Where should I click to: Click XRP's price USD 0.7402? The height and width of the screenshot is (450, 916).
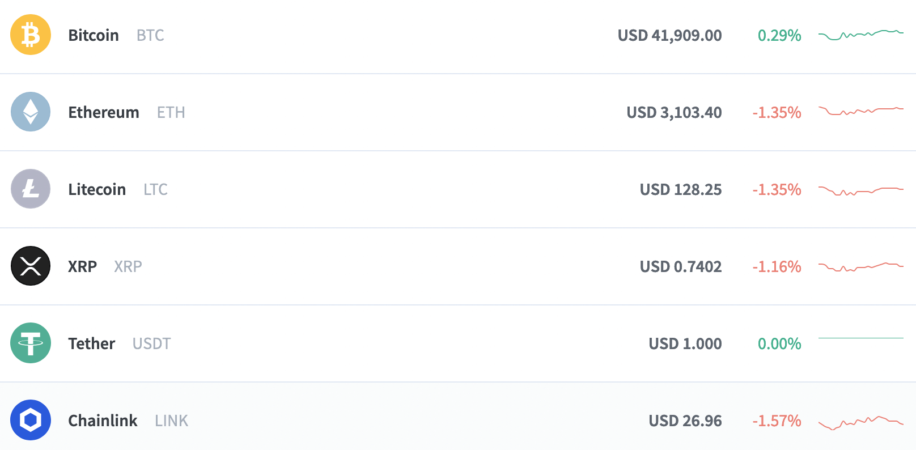[x=681, y=266]
